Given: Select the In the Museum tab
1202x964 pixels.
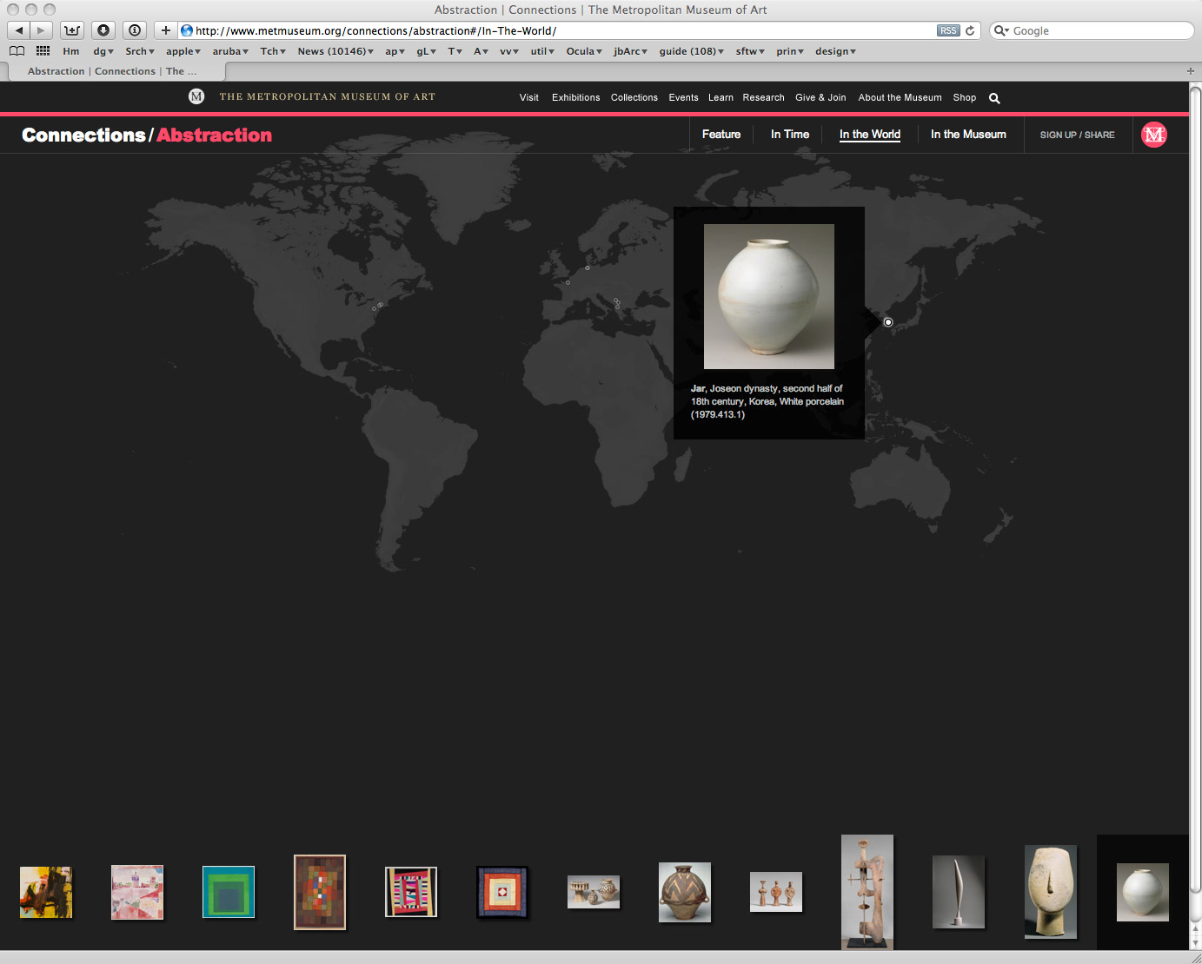Looking at the screenshot, I should [968, 135].
